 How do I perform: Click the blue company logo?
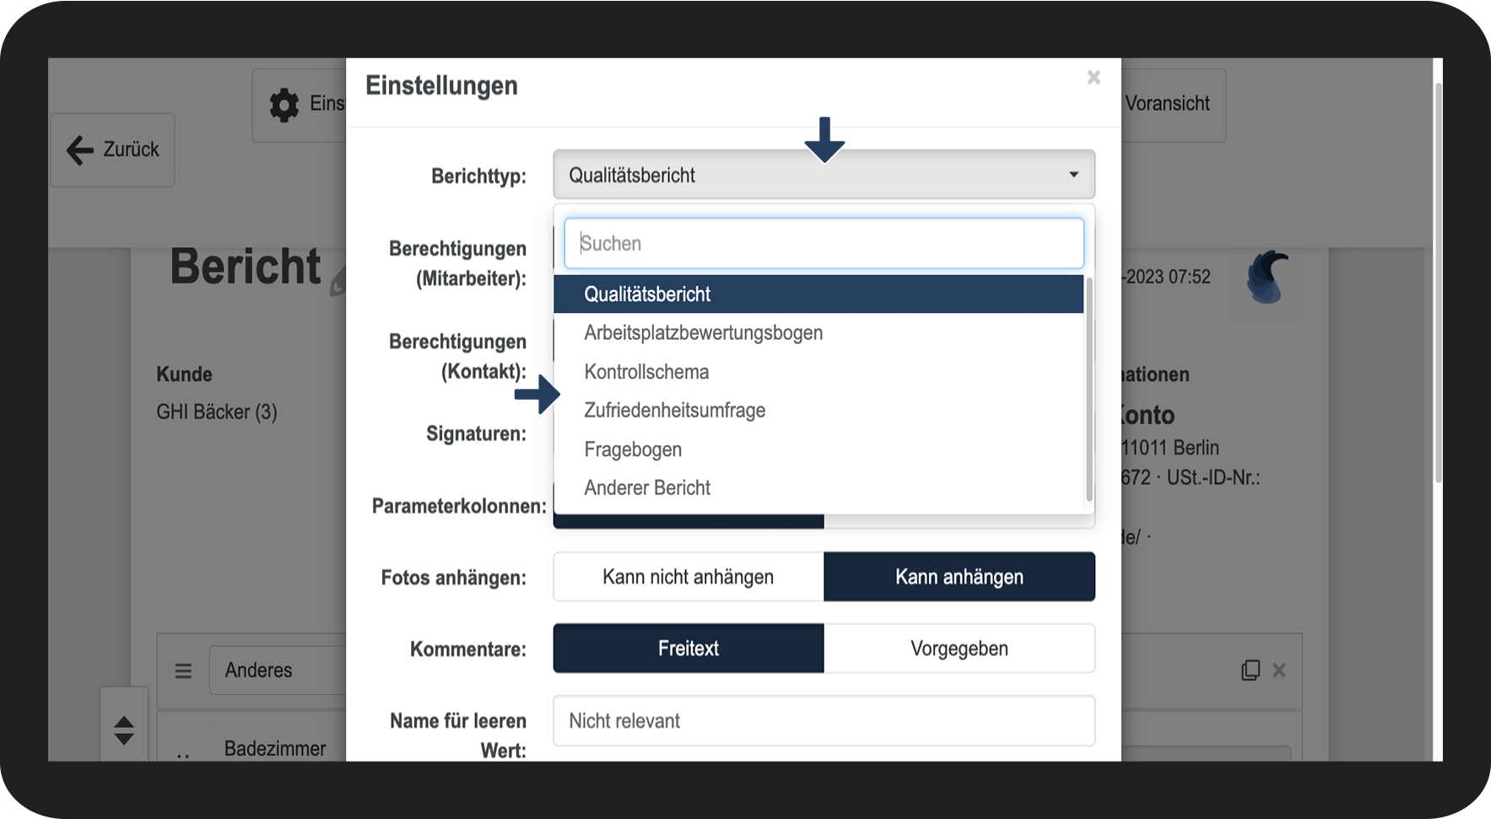pyautogui.click(x=1267, y=277)
